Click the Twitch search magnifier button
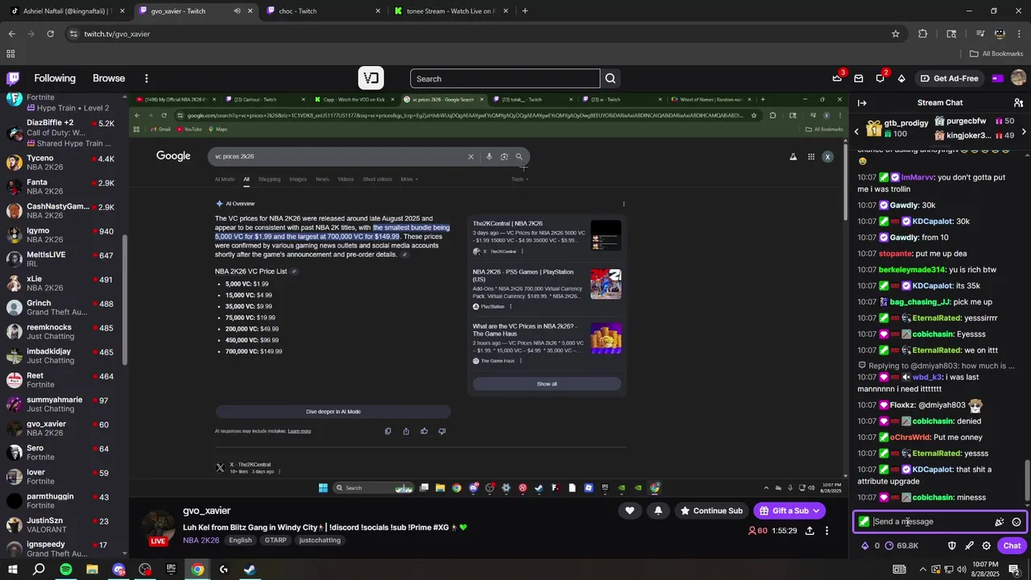This screenshot has width=1031, height=580. click(611, 78)
